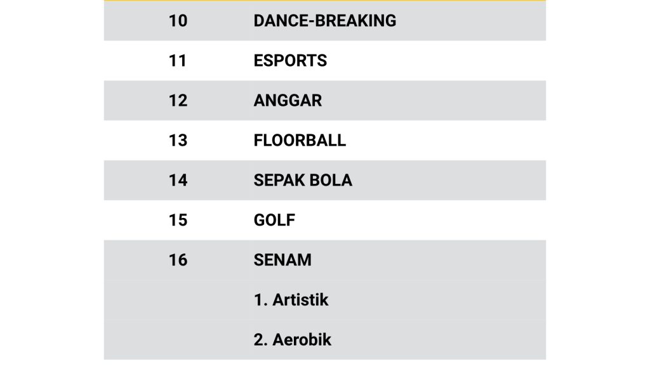
Task: Click row number 10
Action: tap(178, 21)
